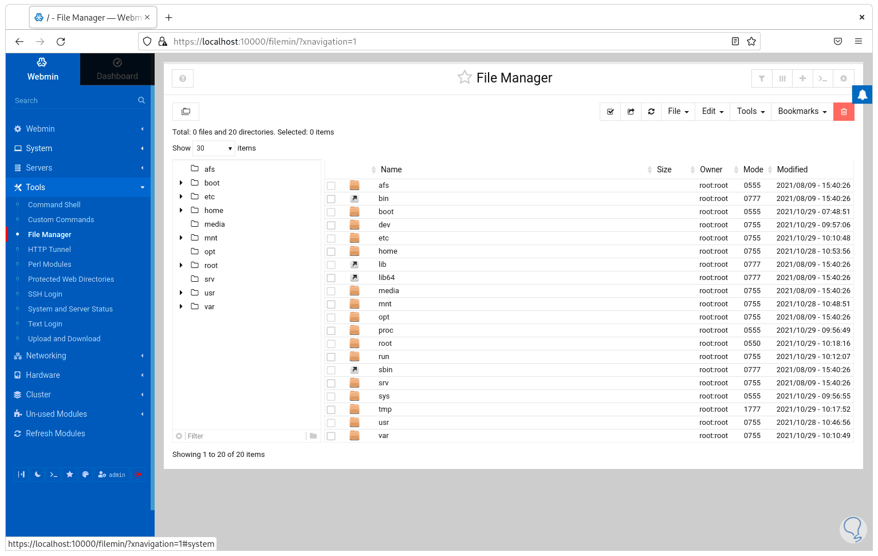Open notifications with the bell icon
The image size is (878, 556).
click(862, 95)
